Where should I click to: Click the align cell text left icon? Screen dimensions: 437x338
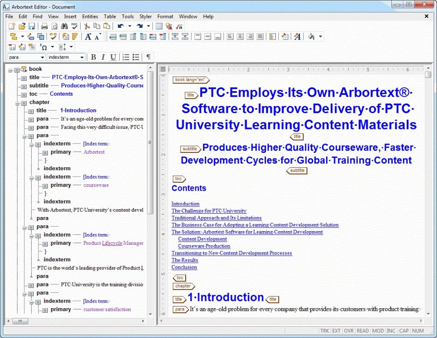coord(230,37)
